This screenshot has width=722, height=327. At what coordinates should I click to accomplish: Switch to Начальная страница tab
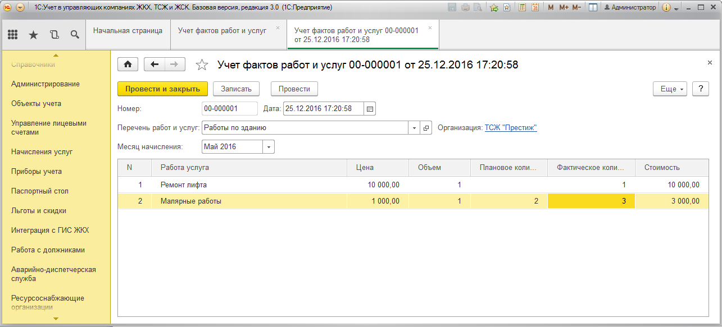click(x=128, y=31)
